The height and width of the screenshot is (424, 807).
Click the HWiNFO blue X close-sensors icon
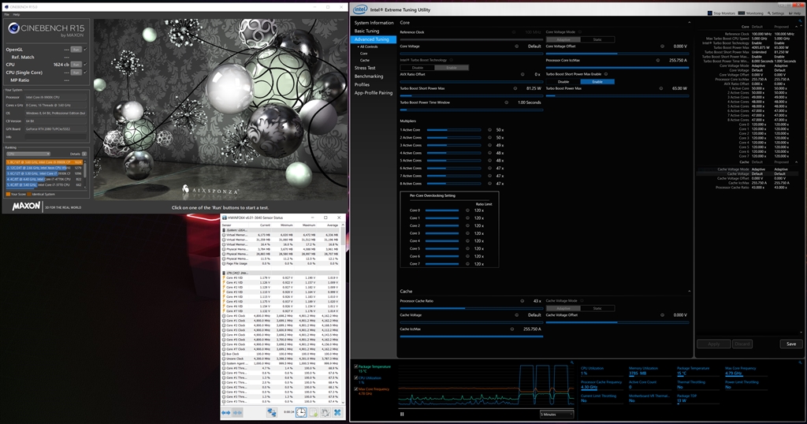point(337,412)
